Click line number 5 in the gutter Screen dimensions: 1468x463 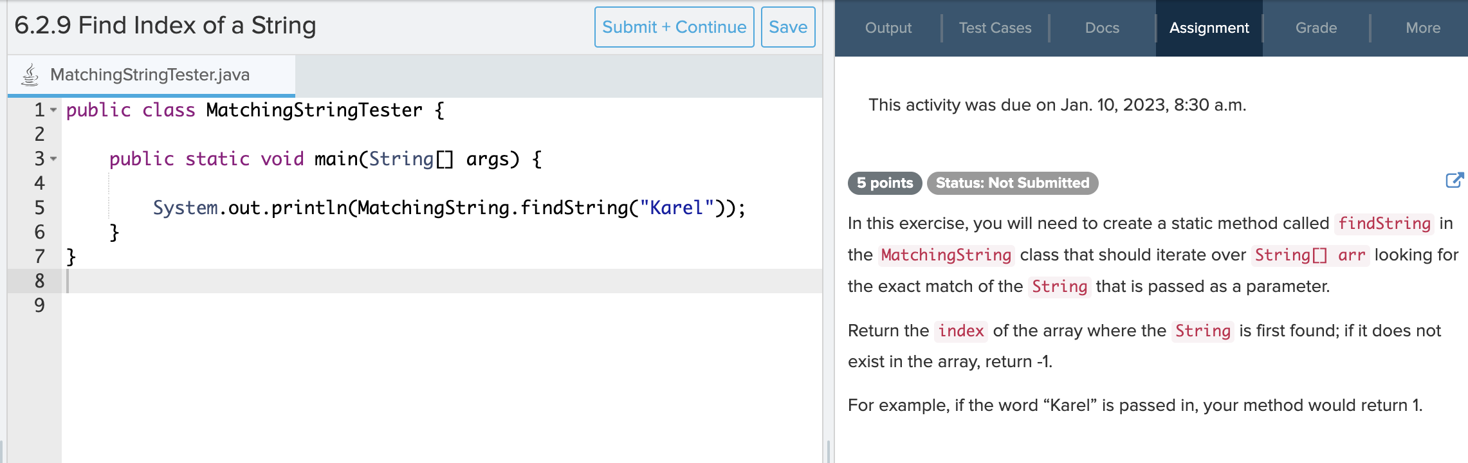[x=39, y=208]
